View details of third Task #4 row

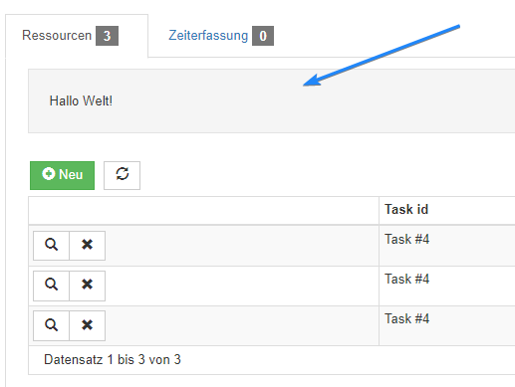pyautogui.click(x=51, y=325)
